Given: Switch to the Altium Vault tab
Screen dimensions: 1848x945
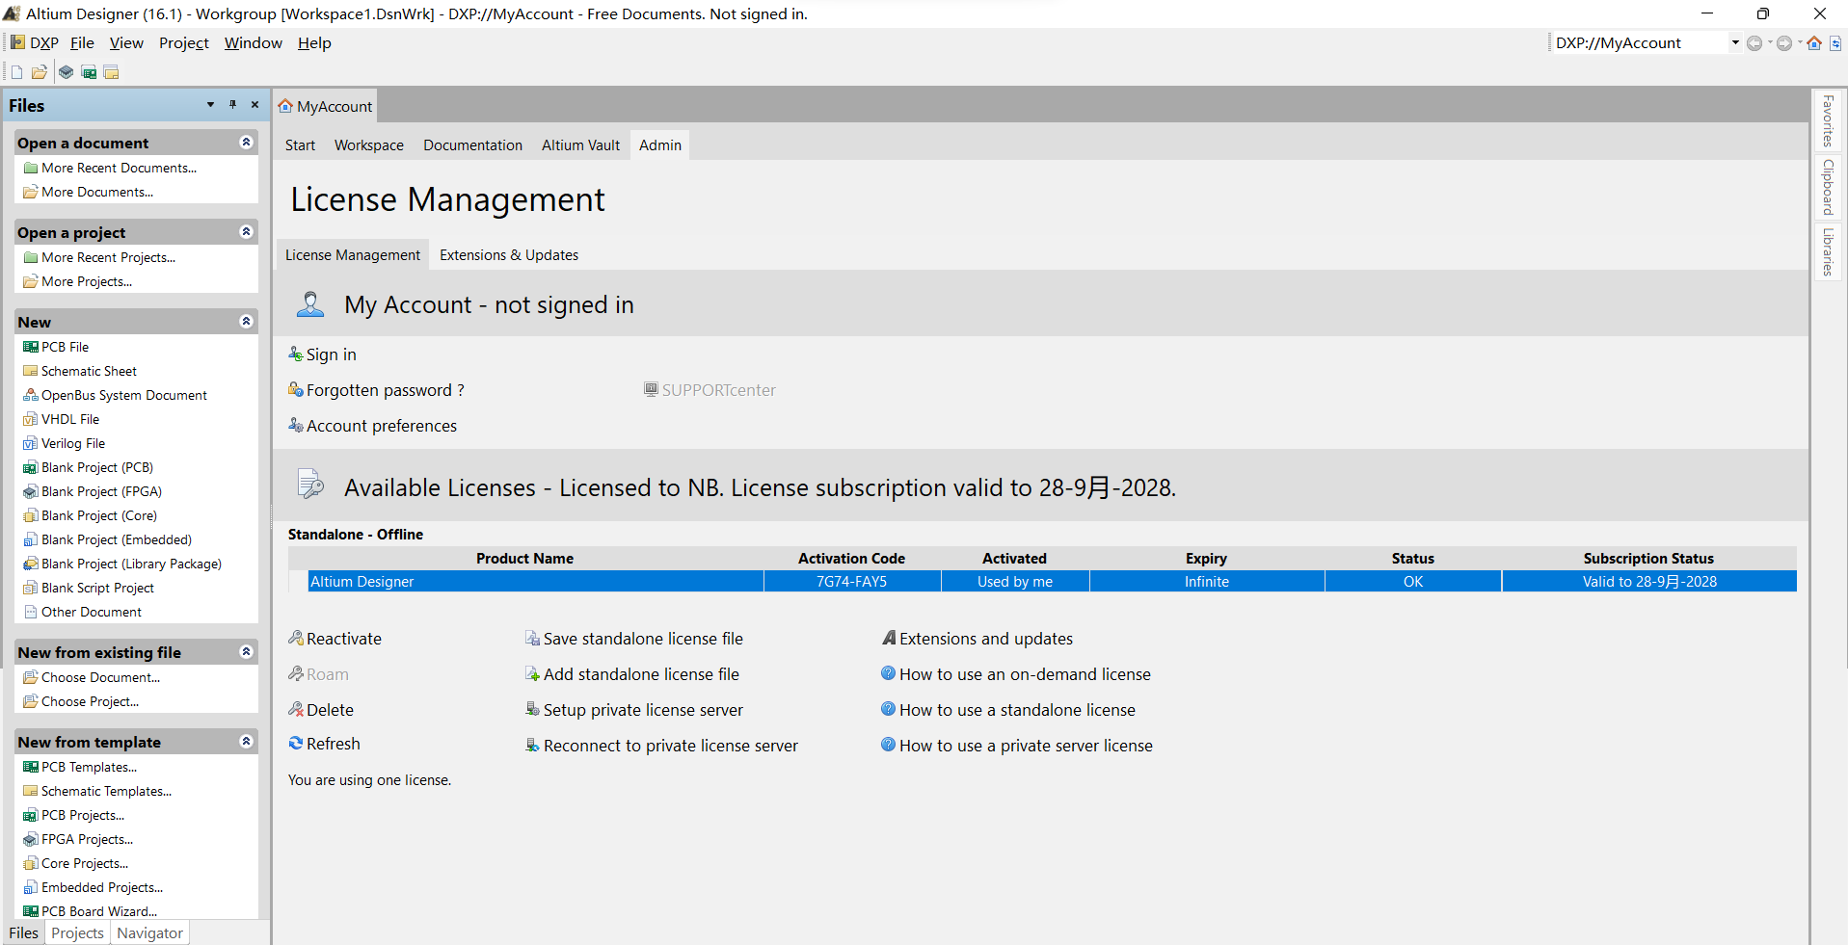Looking at the screenshot, I should [x=580, y=144].
